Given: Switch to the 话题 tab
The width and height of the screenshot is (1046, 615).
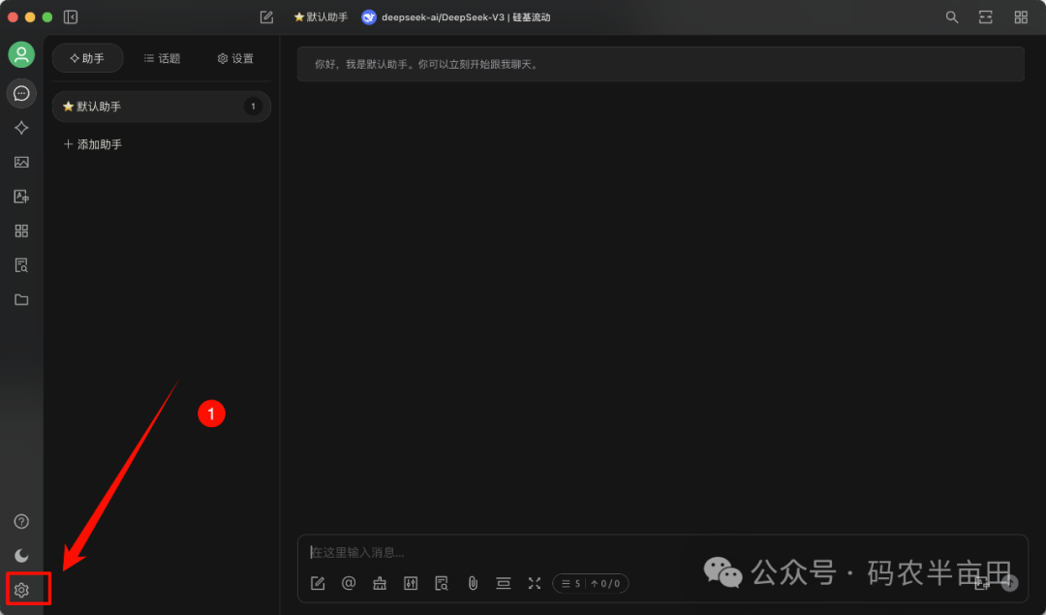Looking at the screenshot, I should click(x=161, y=57).
